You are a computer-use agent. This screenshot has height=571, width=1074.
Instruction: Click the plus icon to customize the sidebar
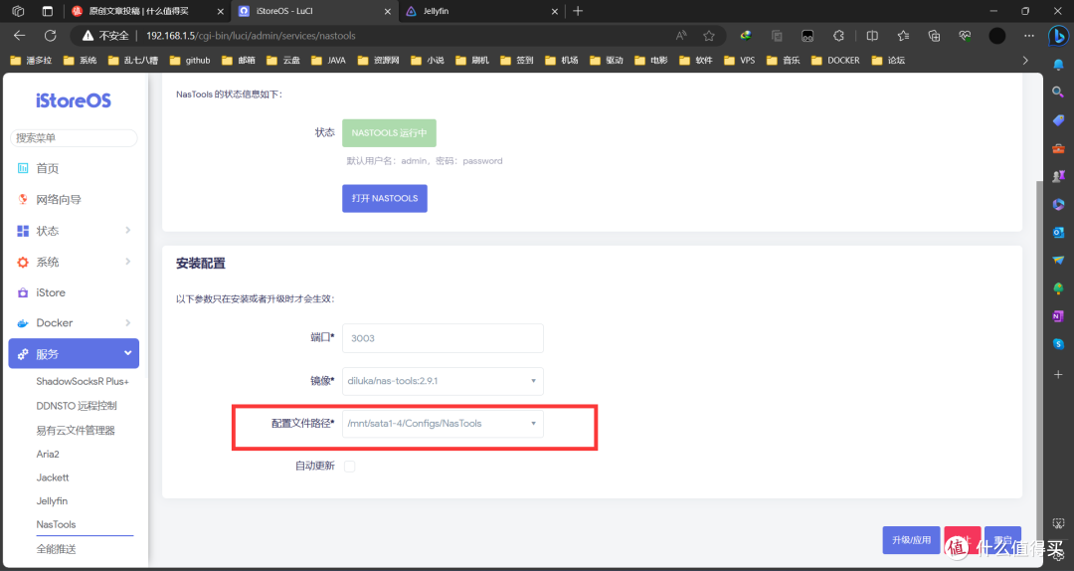point(1058,374)
